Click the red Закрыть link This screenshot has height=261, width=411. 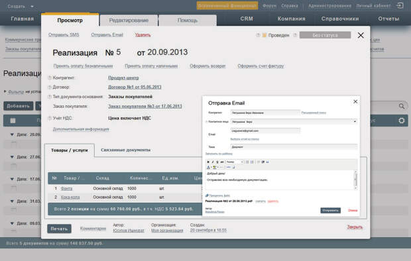click(x=355, y=227)
